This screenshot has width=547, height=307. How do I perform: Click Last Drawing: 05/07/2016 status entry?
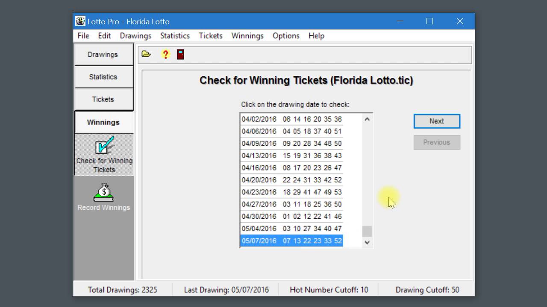click(x=226, y=290)
